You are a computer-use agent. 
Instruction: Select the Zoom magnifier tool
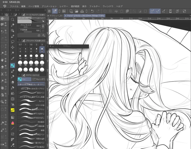13,19
